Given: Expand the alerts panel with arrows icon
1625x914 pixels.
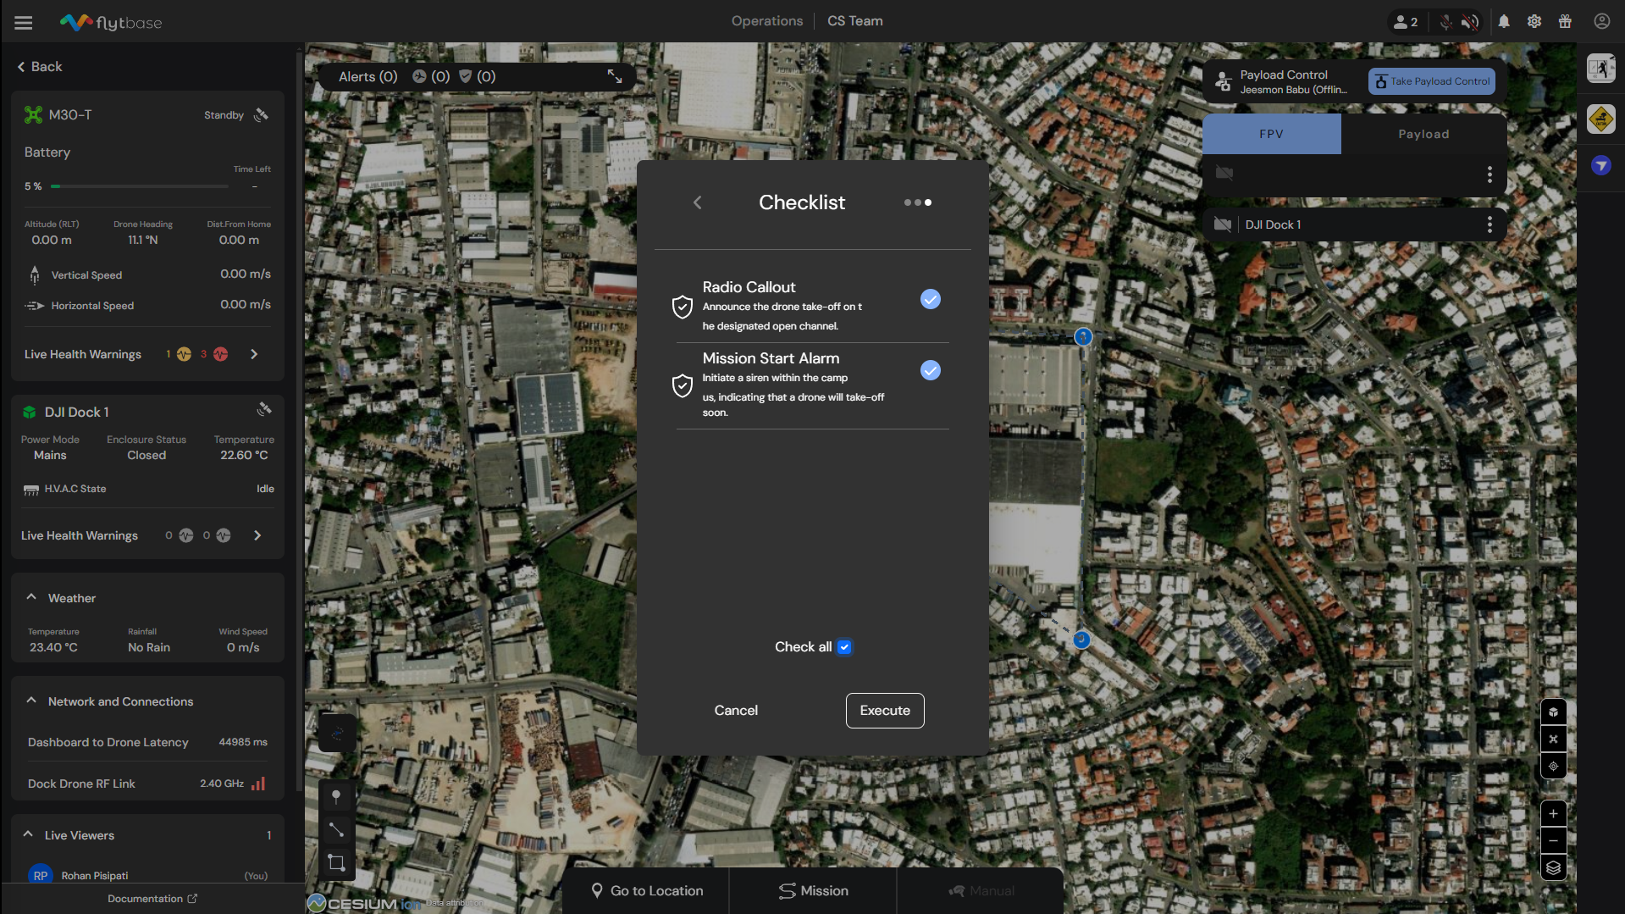Looking at the screenshot, I should tap(615, 77).
